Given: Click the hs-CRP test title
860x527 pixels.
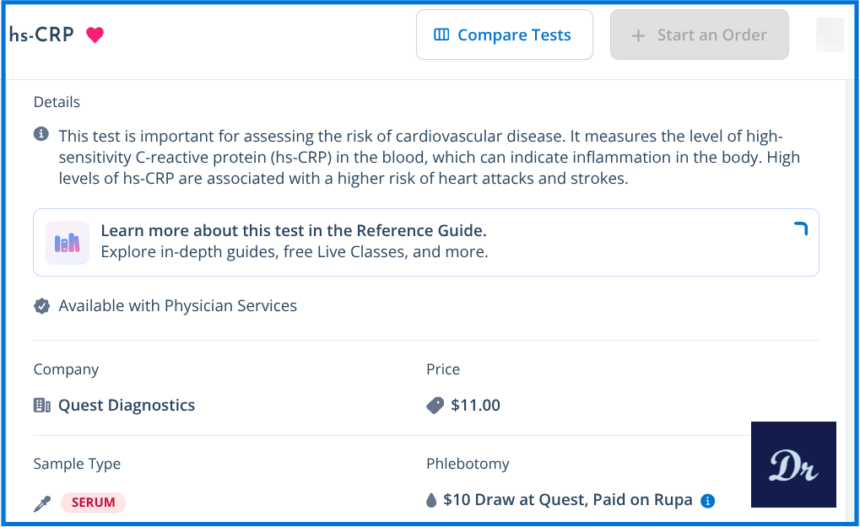Looking at the screenshot, I should 42,35.
